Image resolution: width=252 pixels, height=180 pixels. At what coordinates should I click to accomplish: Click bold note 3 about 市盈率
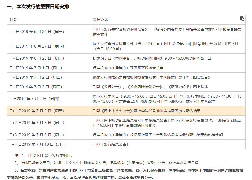tap(127, 170)
